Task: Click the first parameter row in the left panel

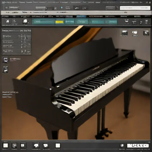Action: (x=17, y=37)
